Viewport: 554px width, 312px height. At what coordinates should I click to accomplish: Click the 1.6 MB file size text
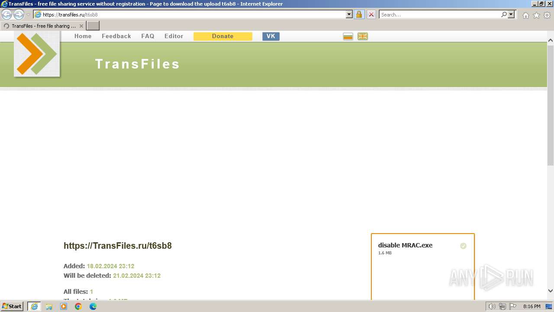385,253
